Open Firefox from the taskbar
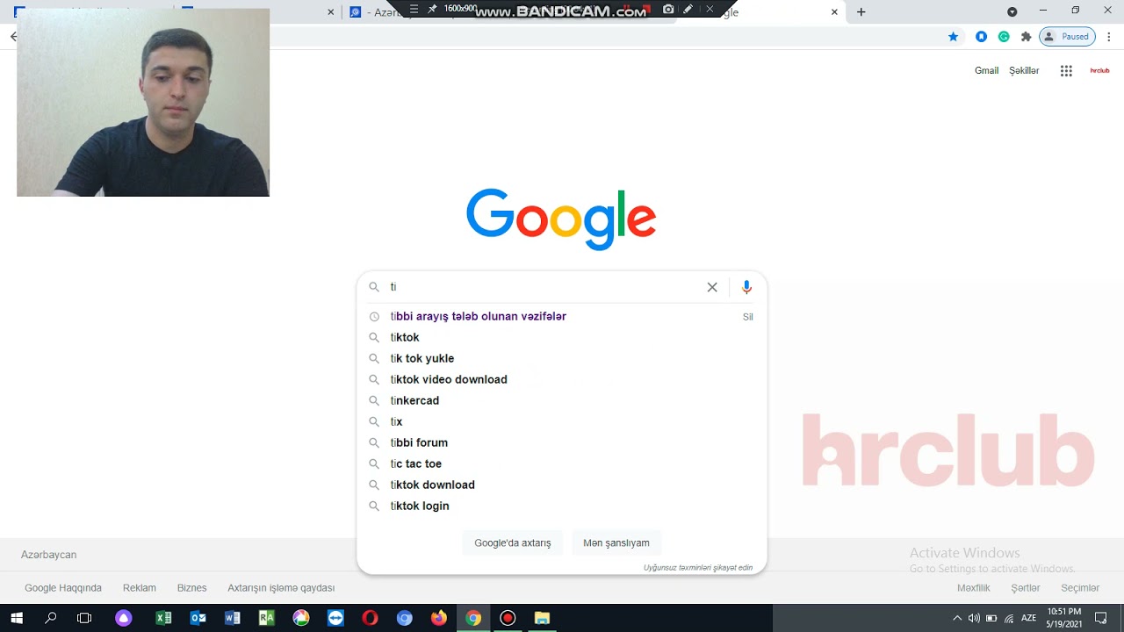Image resolution: width=1124 pixels, height=632 pixels. point(439,618)
